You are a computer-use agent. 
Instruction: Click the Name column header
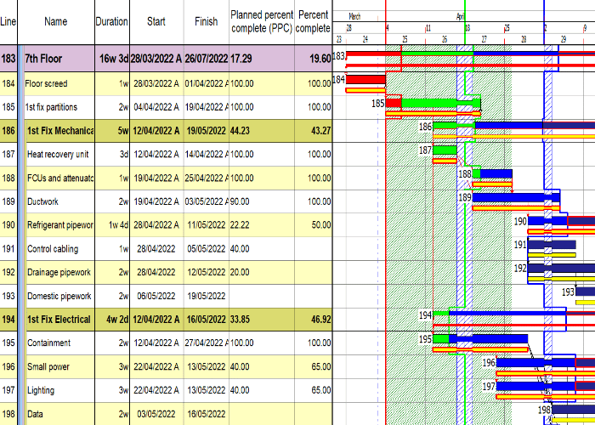(x=55, y=21)
